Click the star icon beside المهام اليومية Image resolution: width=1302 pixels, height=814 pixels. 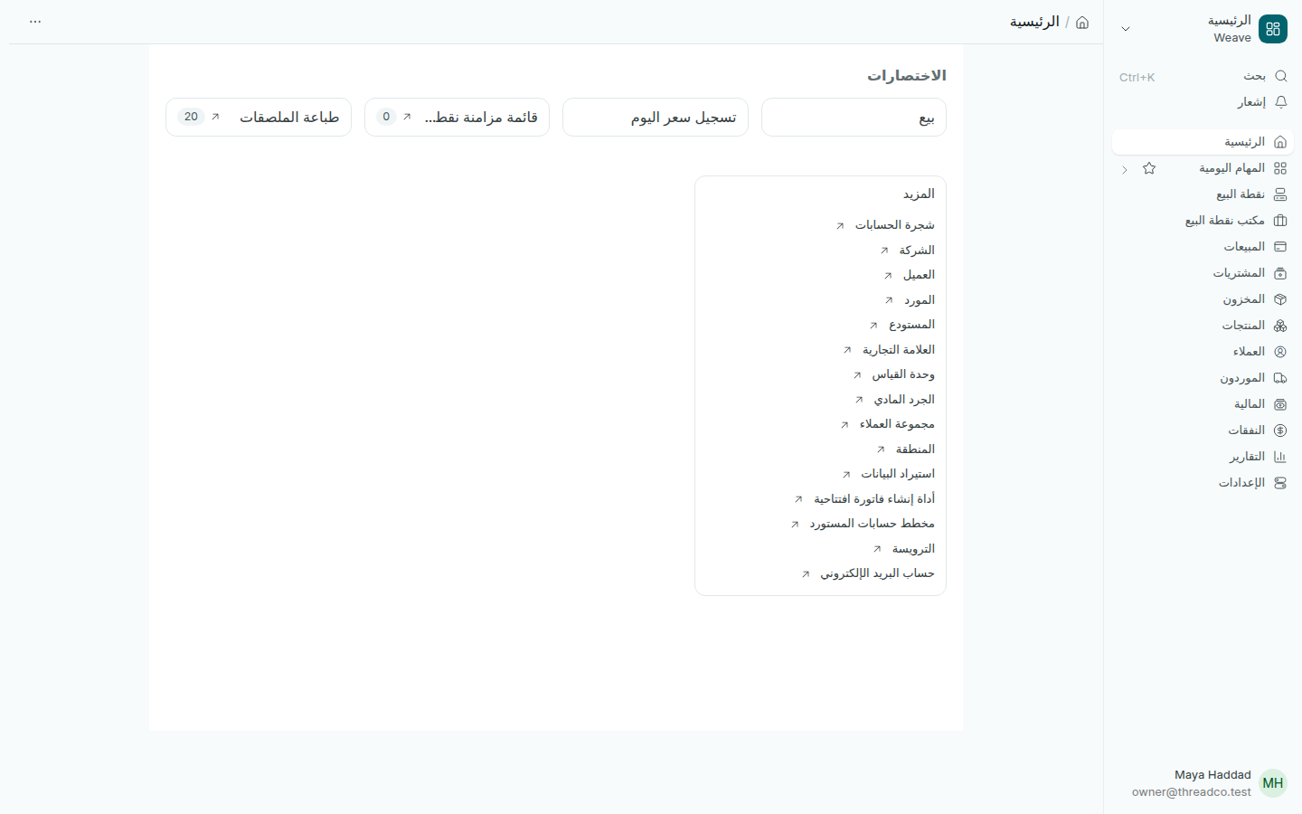1149,168
